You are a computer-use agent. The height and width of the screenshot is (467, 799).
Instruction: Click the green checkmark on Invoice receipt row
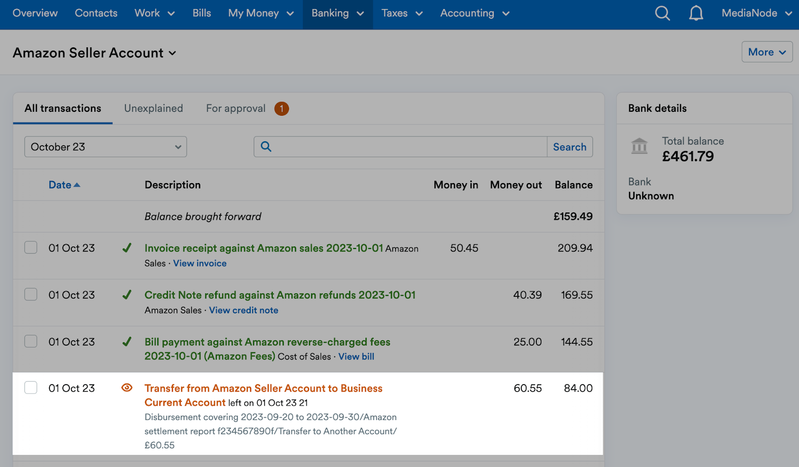[127, 248]
